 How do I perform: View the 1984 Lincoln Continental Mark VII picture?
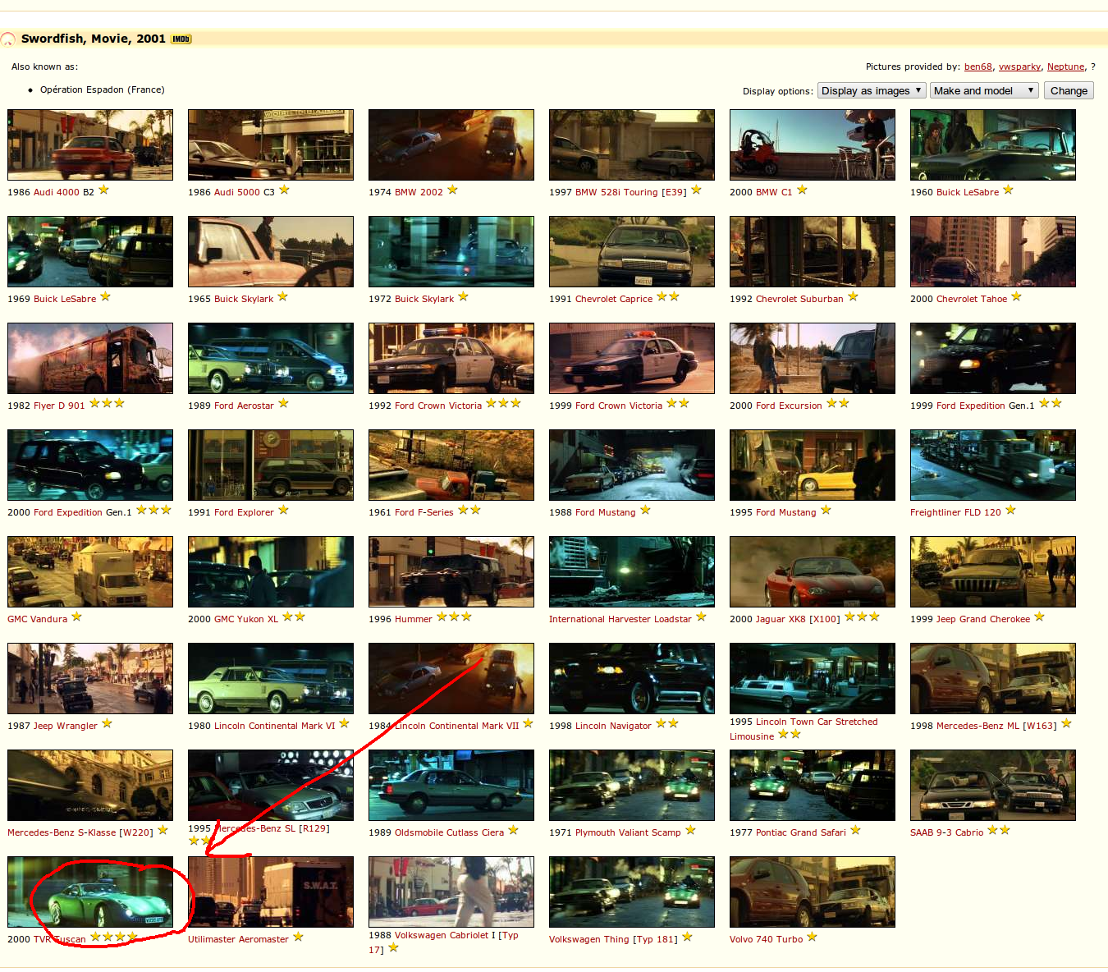[451, 678]
